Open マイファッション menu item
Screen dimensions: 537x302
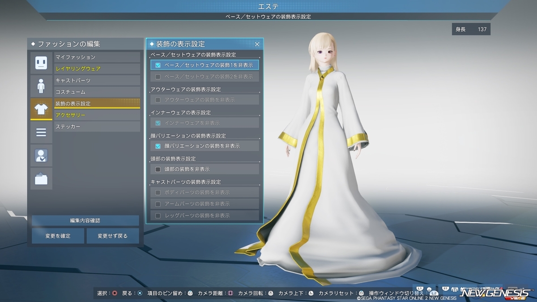(97, 57)
